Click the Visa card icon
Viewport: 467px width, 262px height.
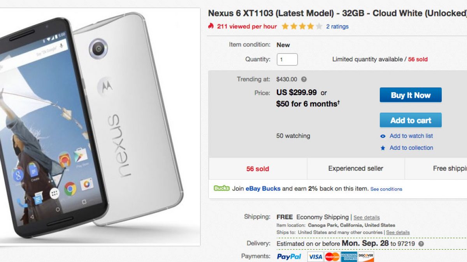(315, 257)
